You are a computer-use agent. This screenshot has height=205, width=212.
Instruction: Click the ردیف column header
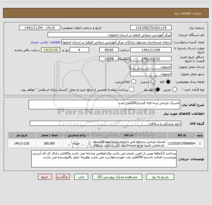200,135
